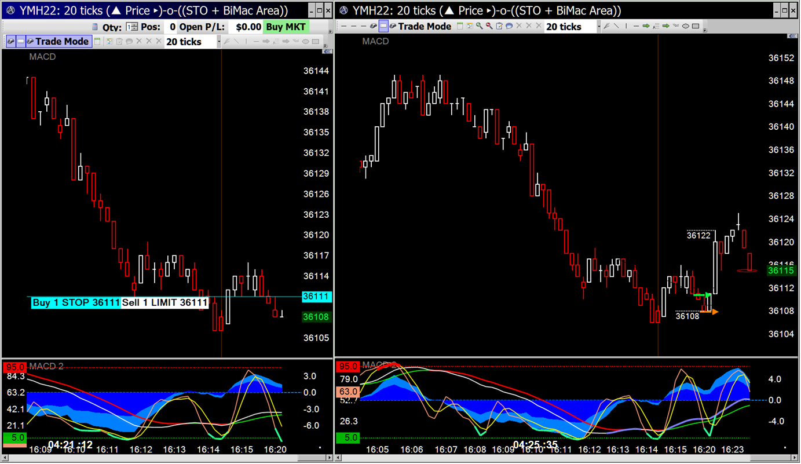Click the Open P/L value $0.00
The image size is (801, 464).
click(246, 27)
